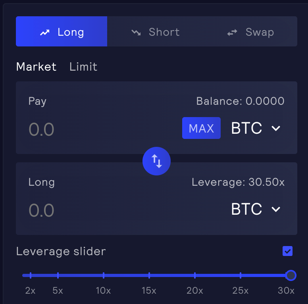This screenshot has width=308, height=304.
Task: Set leverage slider to 20x mark
Action: click(195, 275)
